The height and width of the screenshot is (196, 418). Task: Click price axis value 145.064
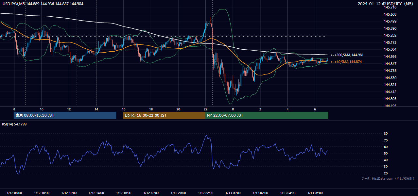pyautogui.click(x=391, y=49)
